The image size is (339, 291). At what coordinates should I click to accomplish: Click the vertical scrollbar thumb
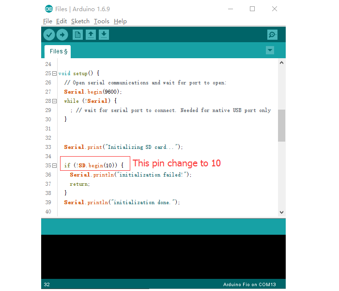[281, 126]
